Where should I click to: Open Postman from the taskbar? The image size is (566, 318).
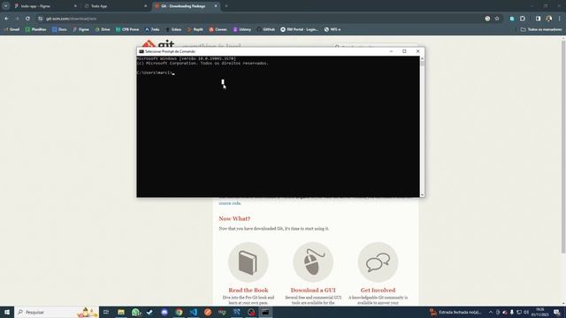click(x=208, y=312)
